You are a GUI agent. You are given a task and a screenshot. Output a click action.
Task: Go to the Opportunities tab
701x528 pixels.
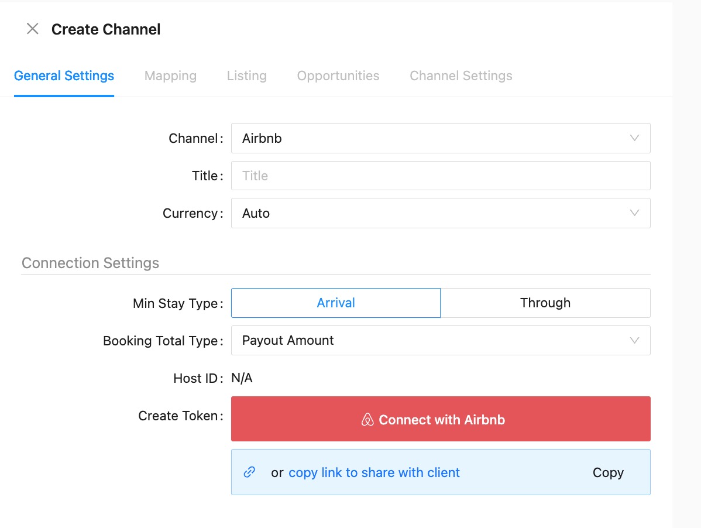[x=338, y=76]
